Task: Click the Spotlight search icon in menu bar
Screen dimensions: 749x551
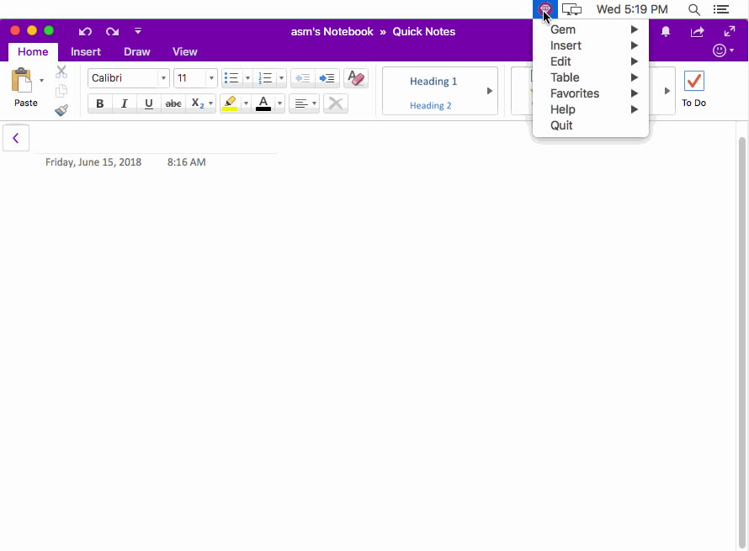Action: [x=694, y=9]
